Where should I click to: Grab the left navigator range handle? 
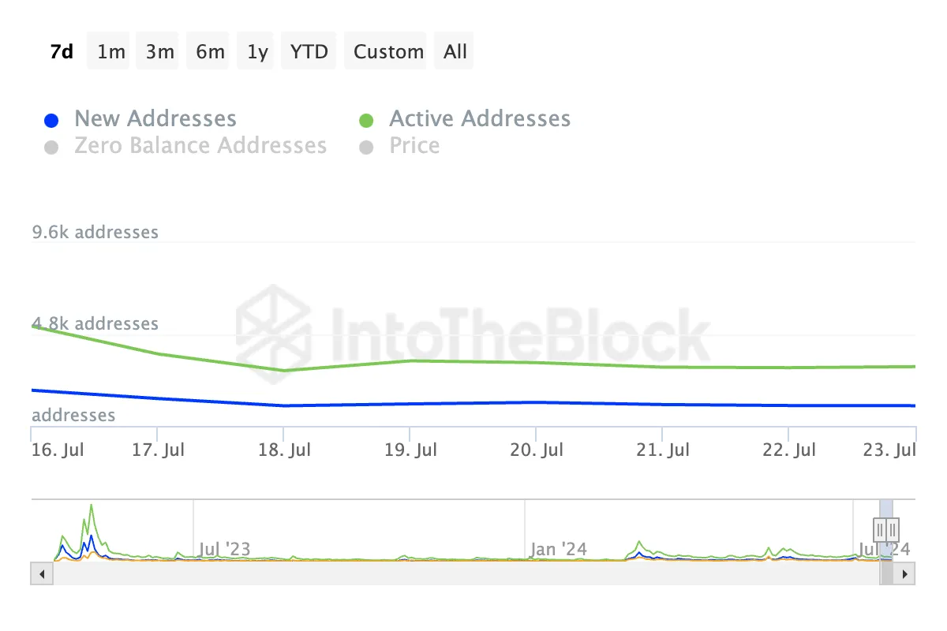pyautogui.click(x=880, y=529)
